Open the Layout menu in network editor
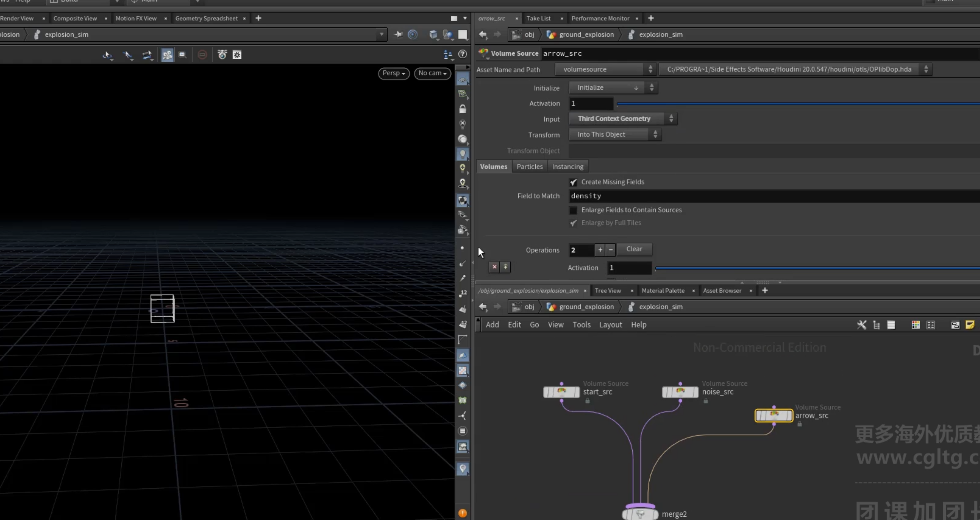980x520 pixels. 610,325
